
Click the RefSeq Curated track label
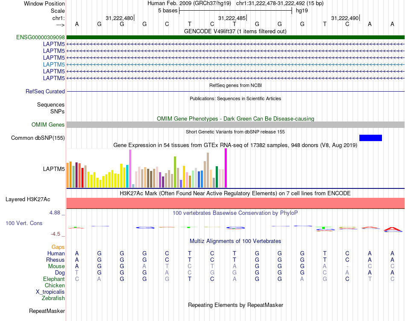[45, 91]
